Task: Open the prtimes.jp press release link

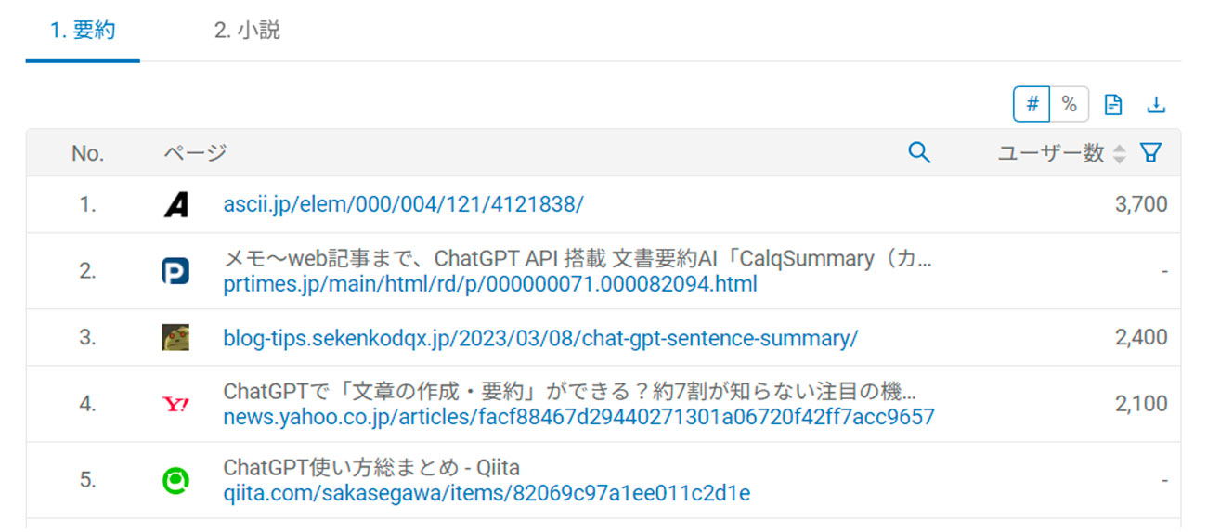Action: 490,284
